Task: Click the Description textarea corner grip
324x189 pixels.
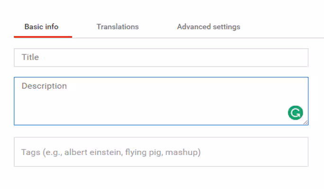Action: point(306,122)
